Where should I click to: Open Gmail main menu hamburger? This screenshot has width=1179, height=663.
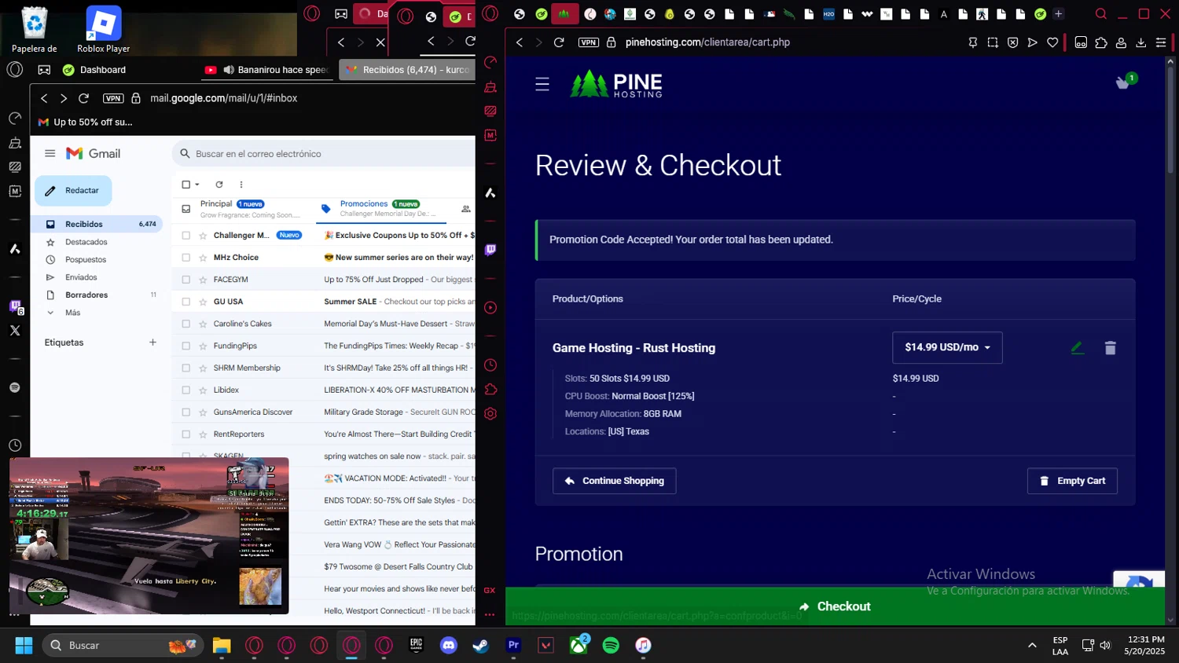tap(50, 153)
